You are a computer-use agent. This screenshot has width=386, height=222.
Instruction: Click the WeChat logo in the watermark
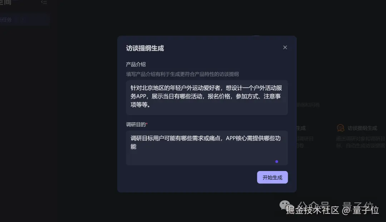[x=286, y=205]
